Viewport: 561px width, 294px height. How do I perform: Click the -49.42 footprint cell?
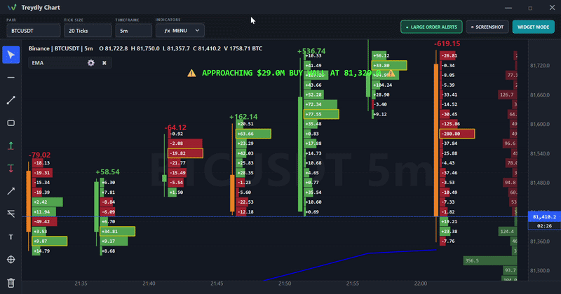tap(44, 221)
